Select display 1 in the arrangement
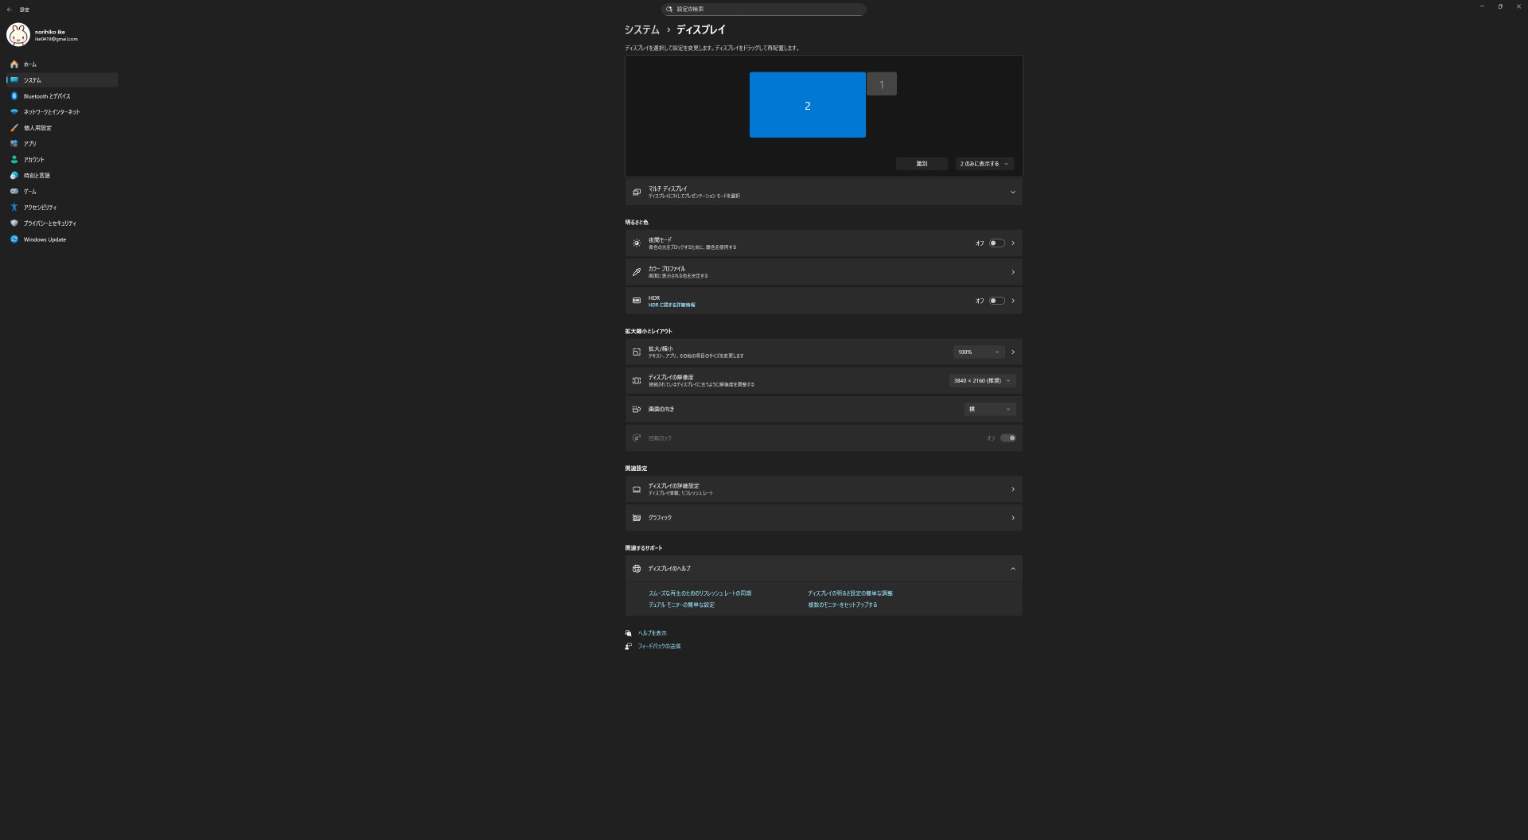Screen dimensions: 1528x840 click(881, 84)
